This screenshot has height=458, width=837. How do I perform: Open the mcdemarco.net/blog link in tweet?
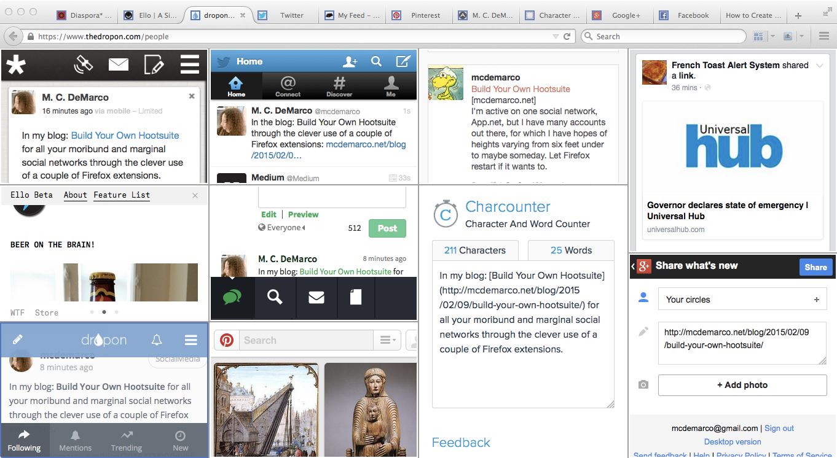[x=329, y=150]
